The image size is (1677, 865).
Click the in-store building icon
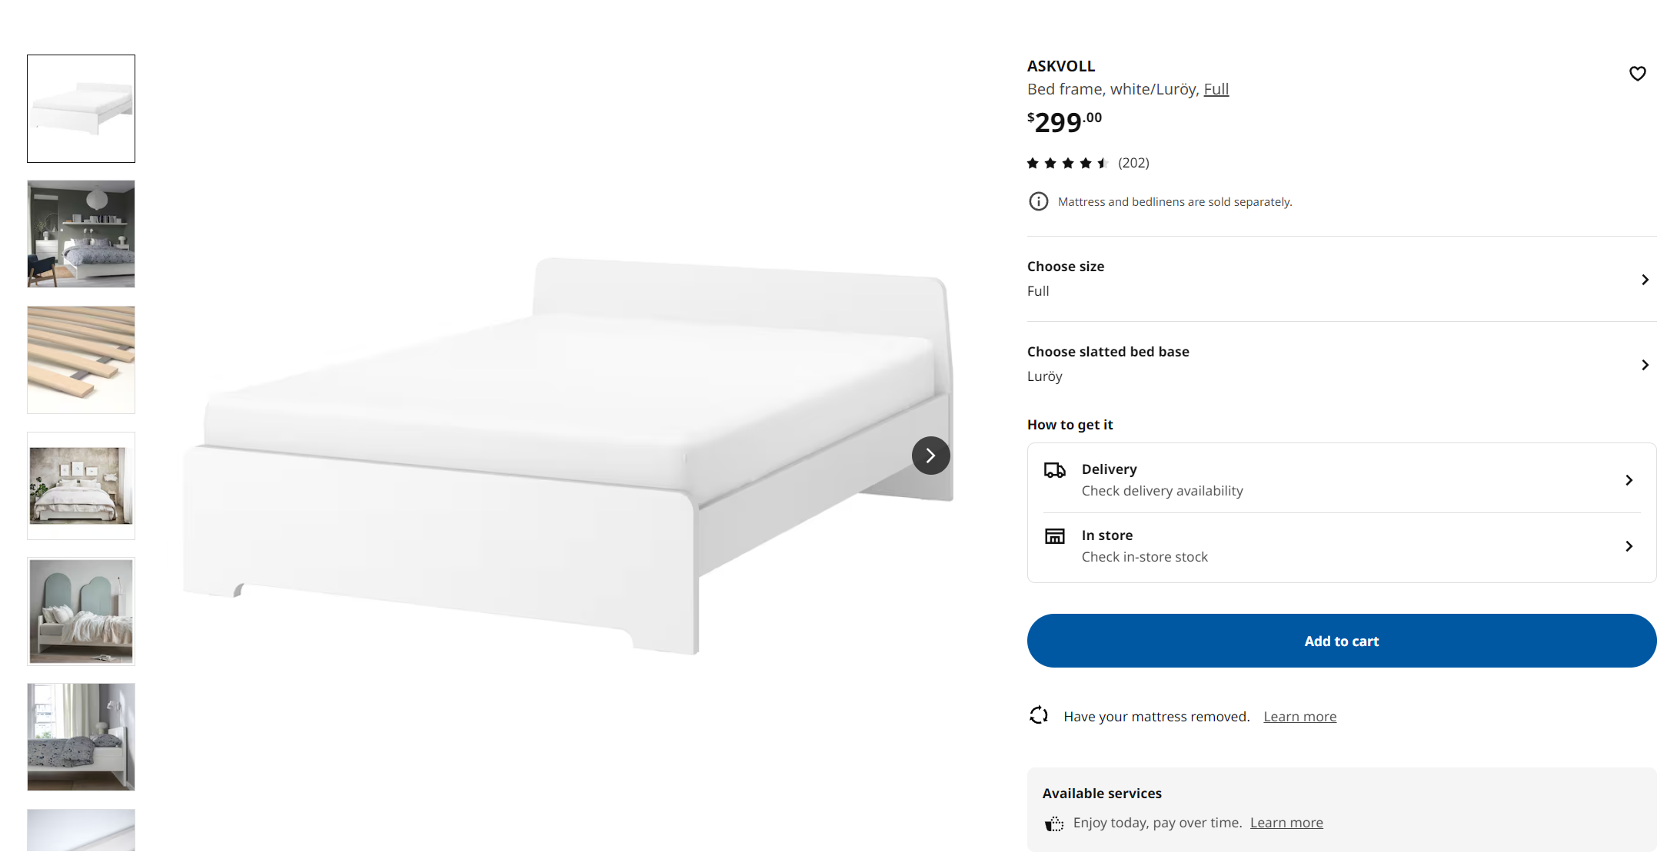point(1054,536)
